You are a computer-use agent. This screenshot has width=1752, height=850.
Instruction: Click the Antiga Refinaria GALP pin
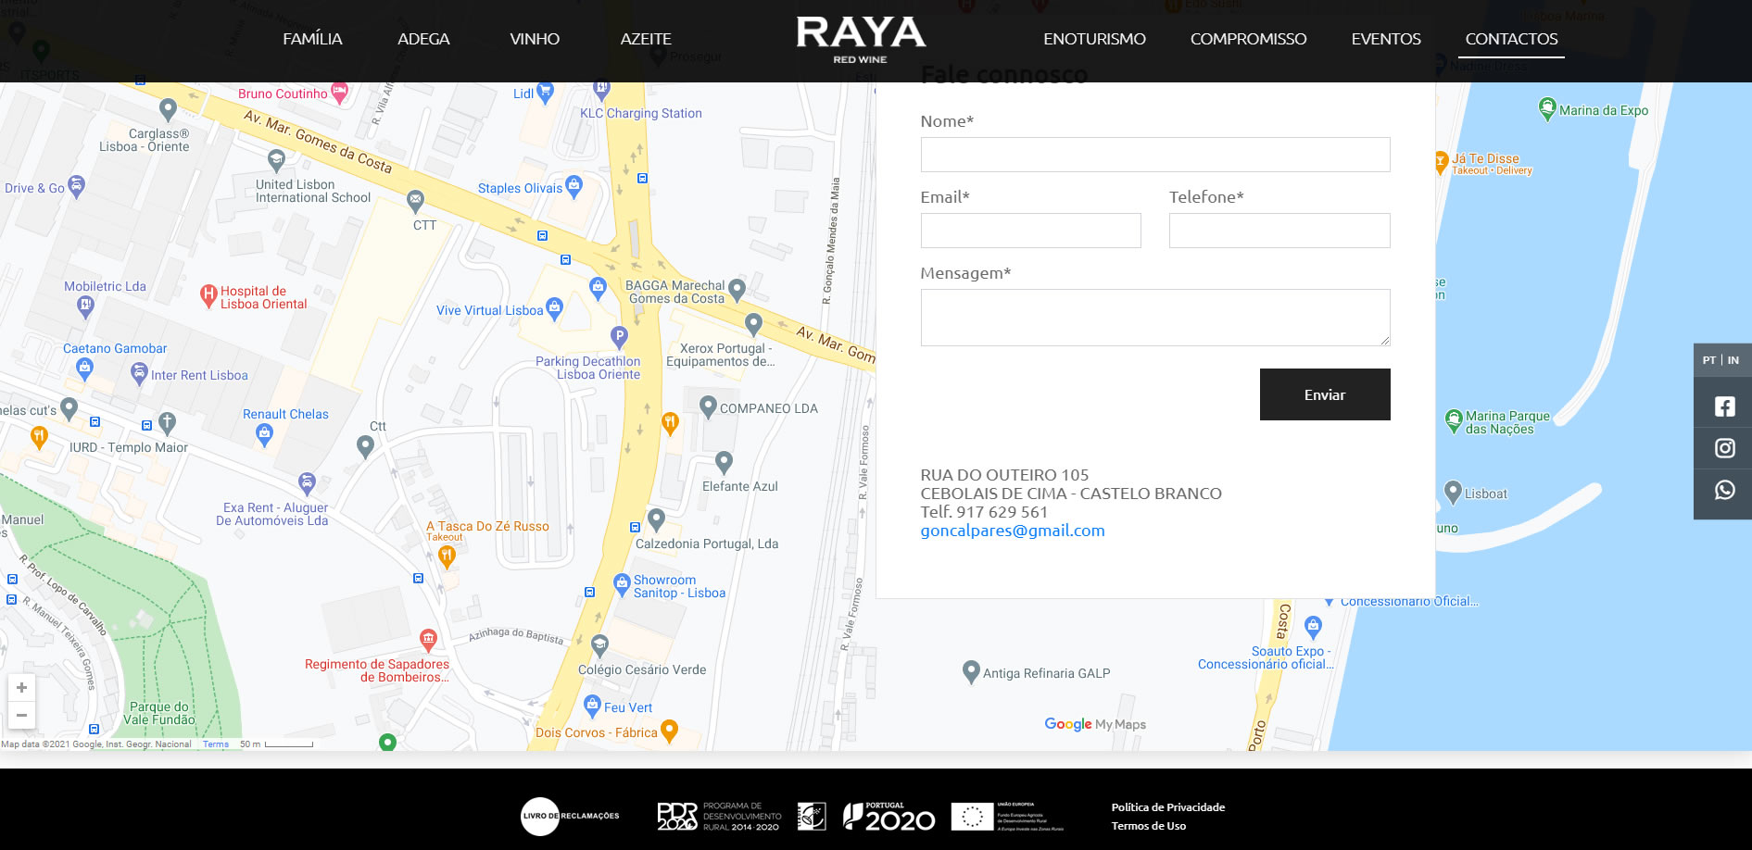coord(971,672)
